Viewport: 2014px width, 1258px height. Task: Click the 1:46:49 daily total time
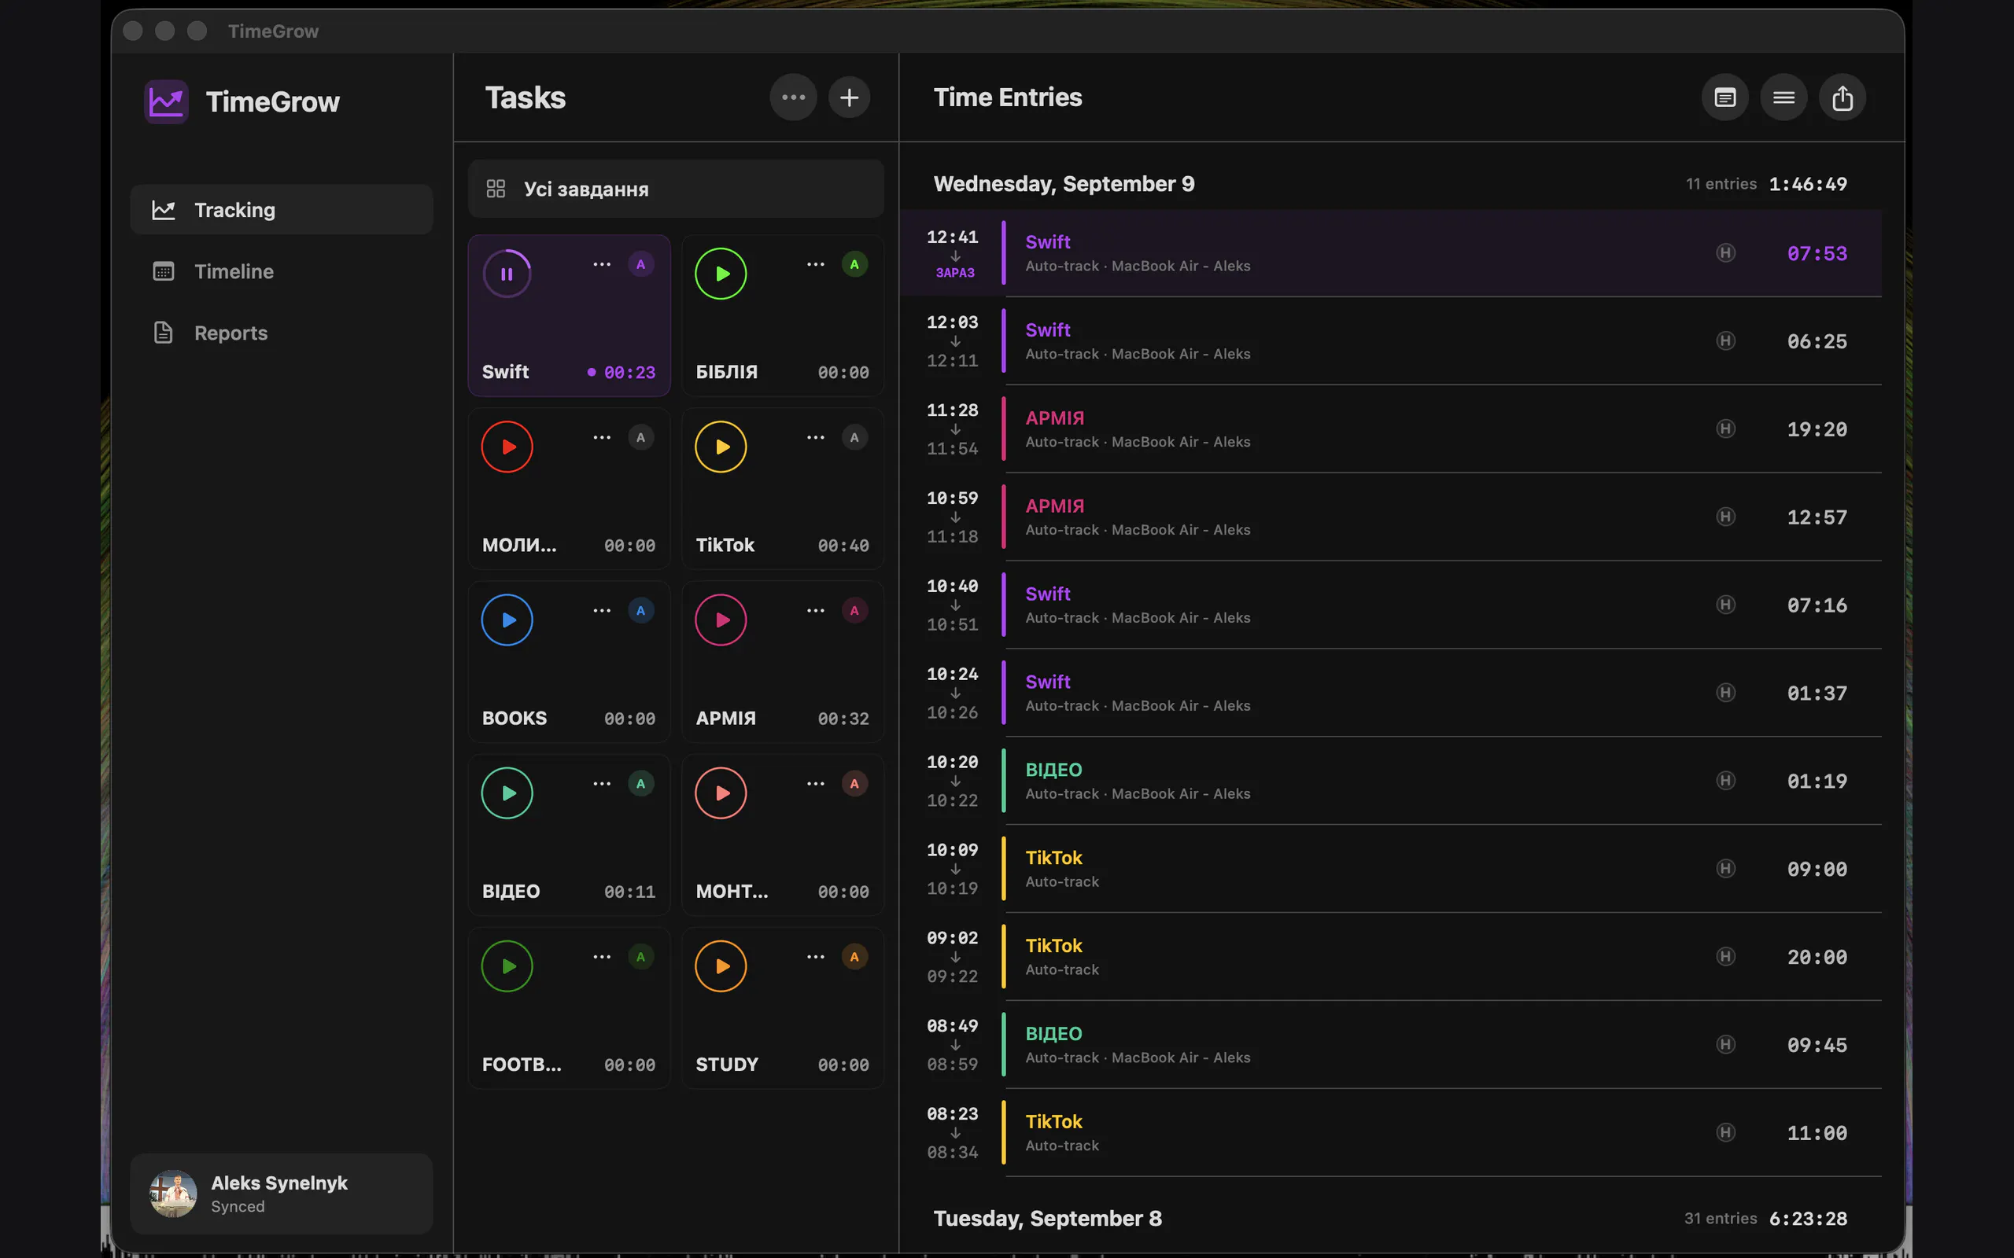(1808, 184)
